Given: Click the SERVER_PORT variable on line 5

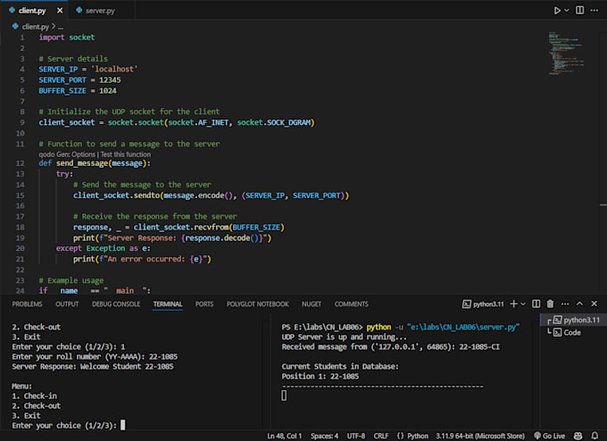Looking at the screenshot, I should 62,79.
